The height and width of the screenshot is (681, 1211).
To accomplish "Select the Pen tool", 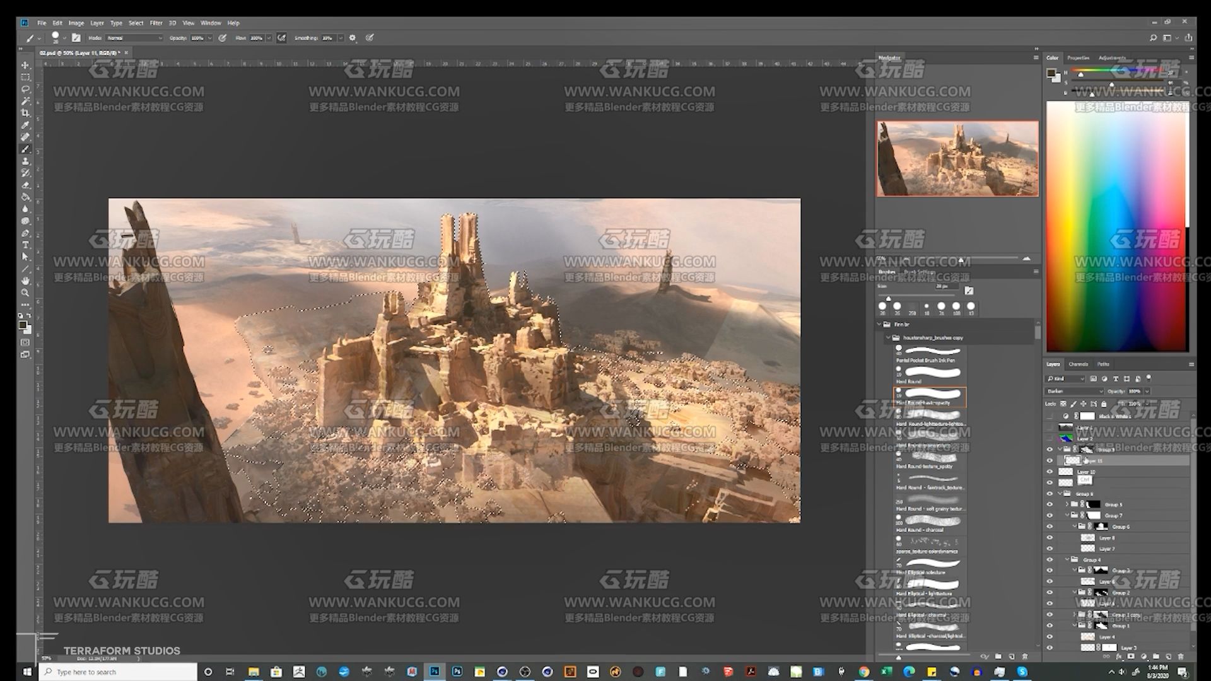I will point(25,233).
